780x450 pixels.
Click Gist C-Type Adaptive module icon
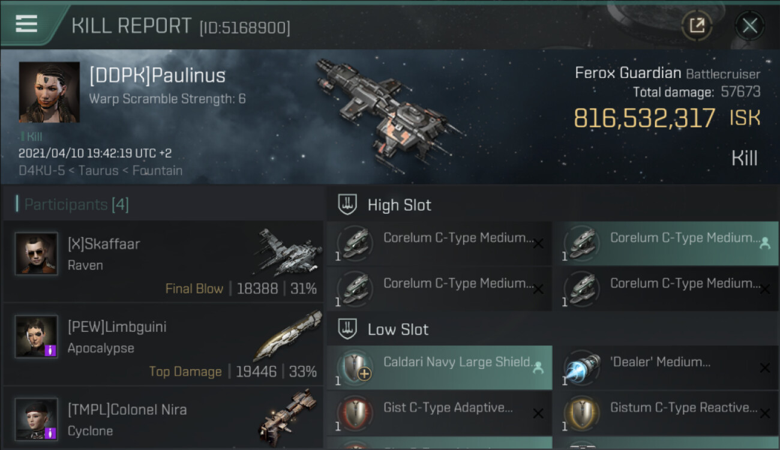click(355, 413)
